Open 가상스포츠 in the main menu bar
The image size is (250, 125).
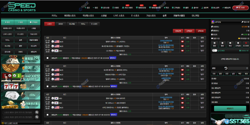pyautogui.click(x=151, y=16)
